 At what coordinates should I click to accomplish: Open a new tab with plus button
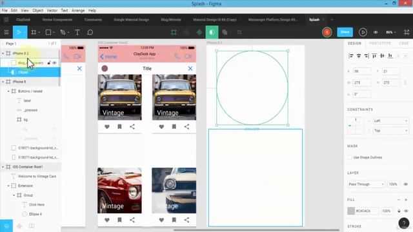coord(332,20)
